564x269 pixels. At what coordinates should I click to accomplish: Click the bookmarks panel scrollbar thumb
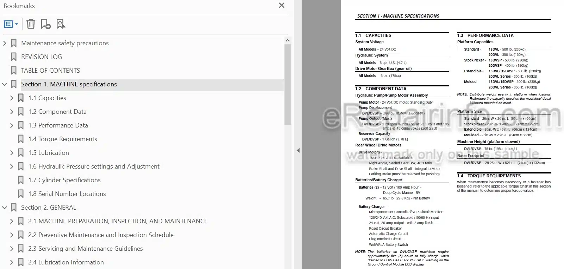coord(288,84)
